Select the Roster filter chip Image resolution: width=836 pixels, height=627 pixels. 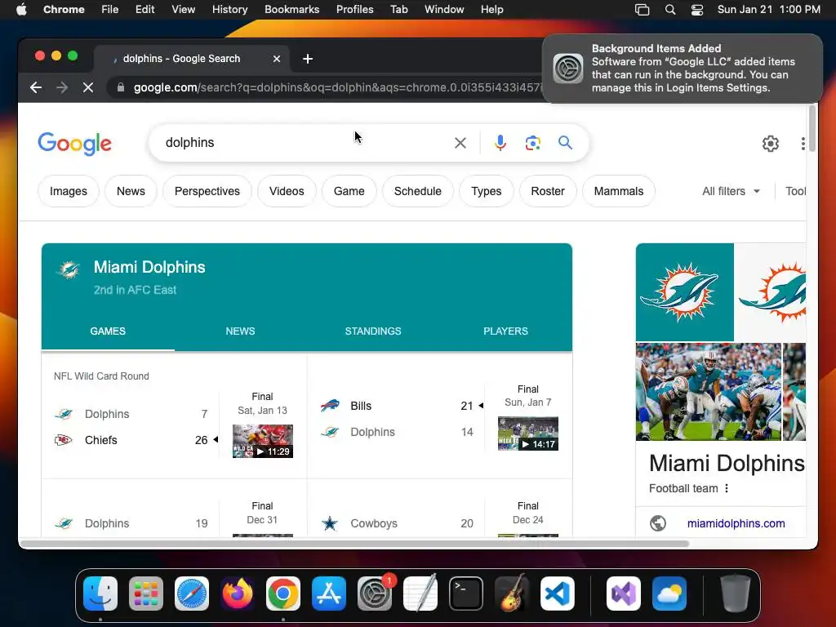click(548, 191)
